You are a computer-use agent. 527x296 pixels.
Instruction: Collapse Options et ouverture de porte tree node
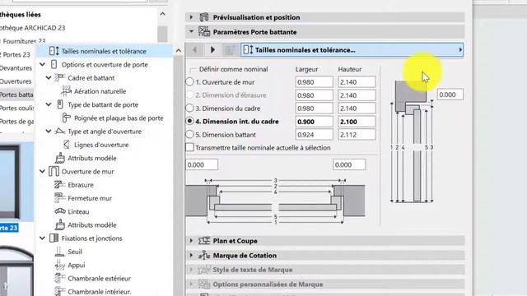tap(42, 64)
